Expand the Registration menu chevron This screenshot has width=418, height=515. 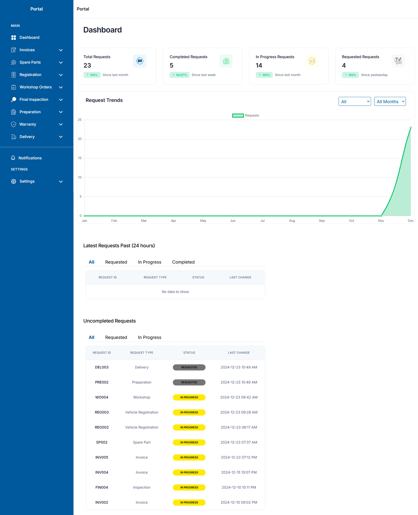pos(61,75)
